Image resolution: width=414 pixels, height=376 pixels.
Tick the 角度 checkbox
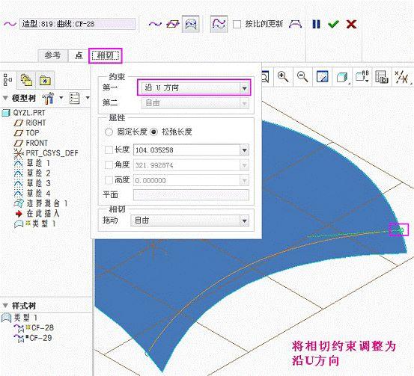109,165
